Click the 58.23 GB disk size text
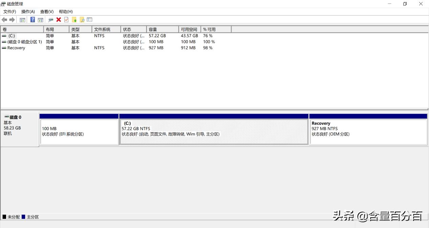This screenshot has width=429, height=228. [x=12, y=128]
